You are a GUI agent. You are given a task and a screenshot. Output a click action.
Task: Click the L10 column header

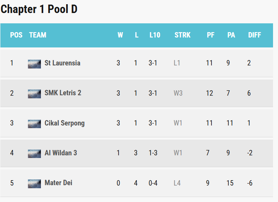point(154,35)
